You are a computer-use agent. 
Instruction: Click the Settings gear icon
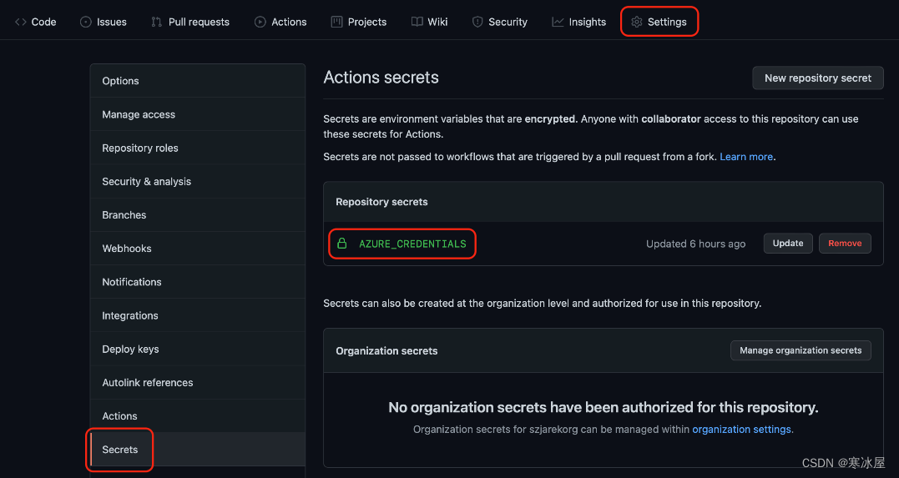636,22
